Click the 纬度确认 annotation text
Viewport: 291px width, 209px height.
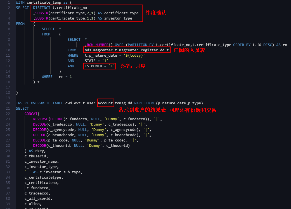pyautogui.click(x=155, y=12)
